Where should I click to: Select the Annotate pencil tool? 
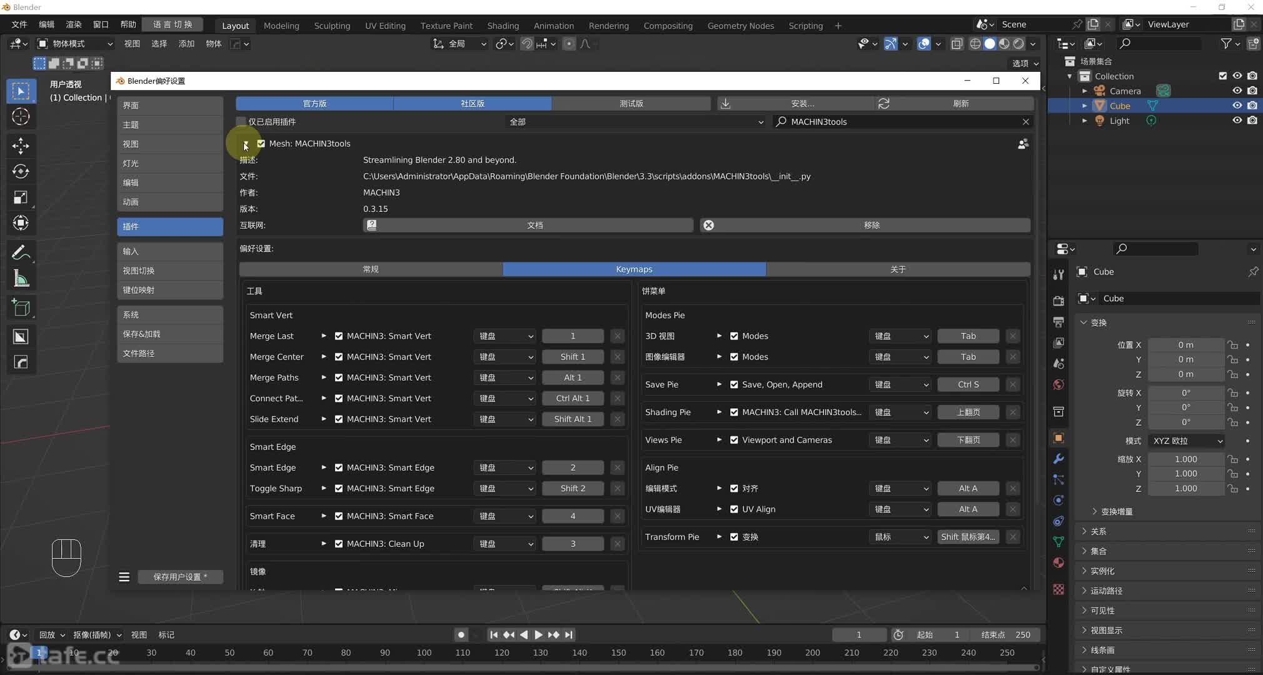(x=21, y=252)
